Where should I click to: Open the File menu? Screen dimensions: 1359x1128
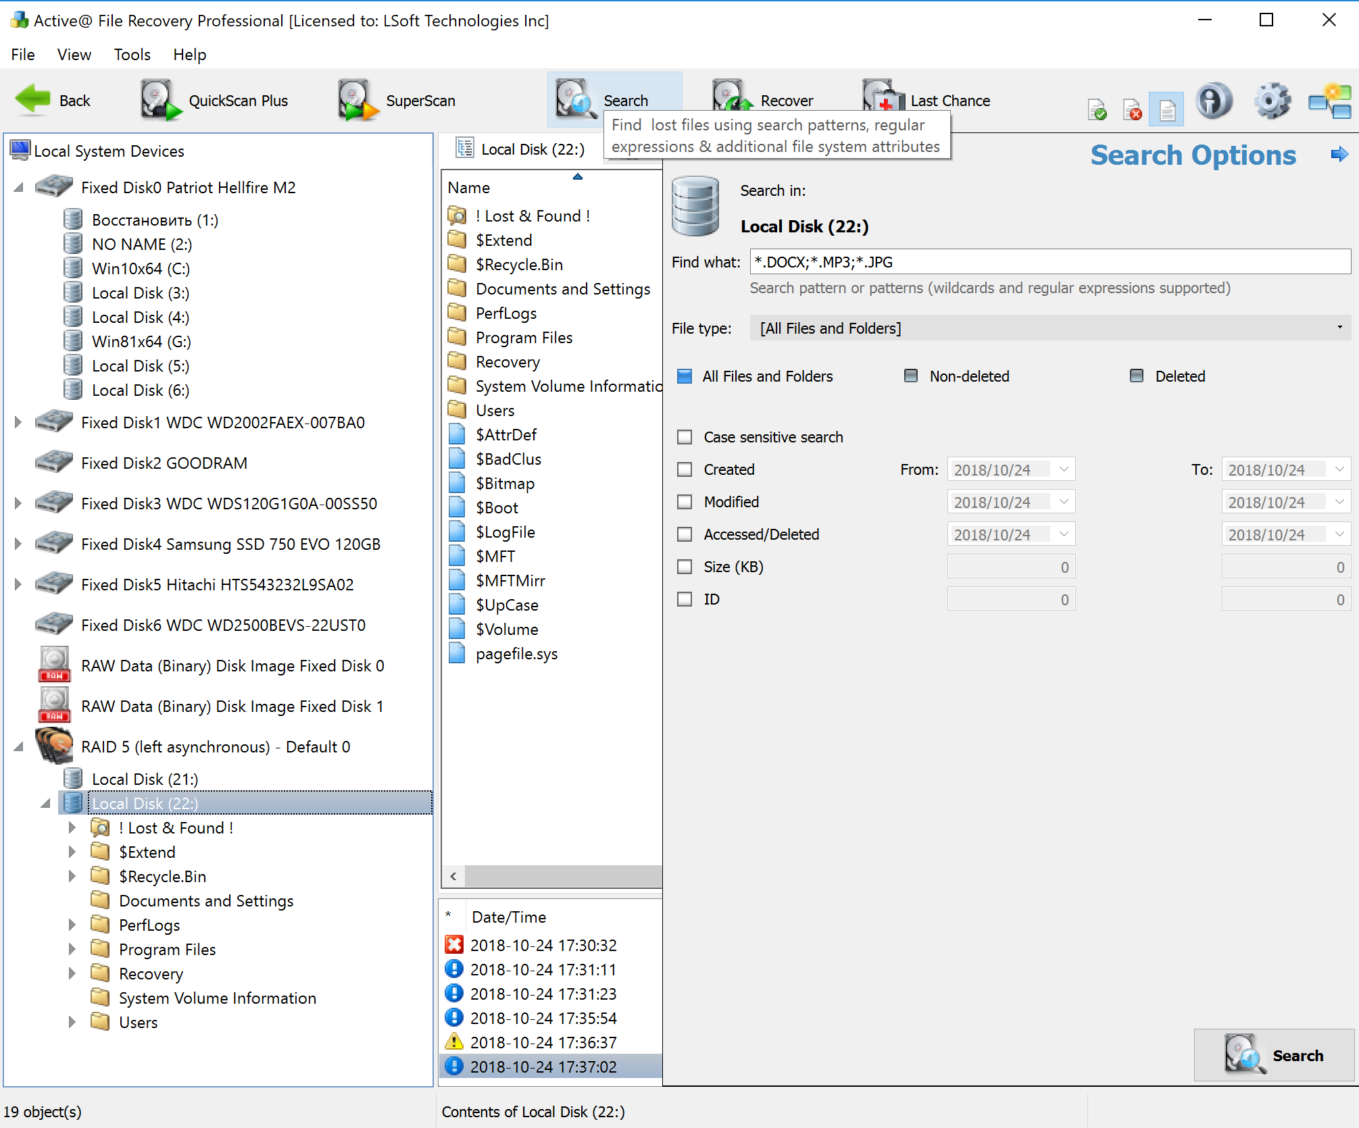(23, 55)
